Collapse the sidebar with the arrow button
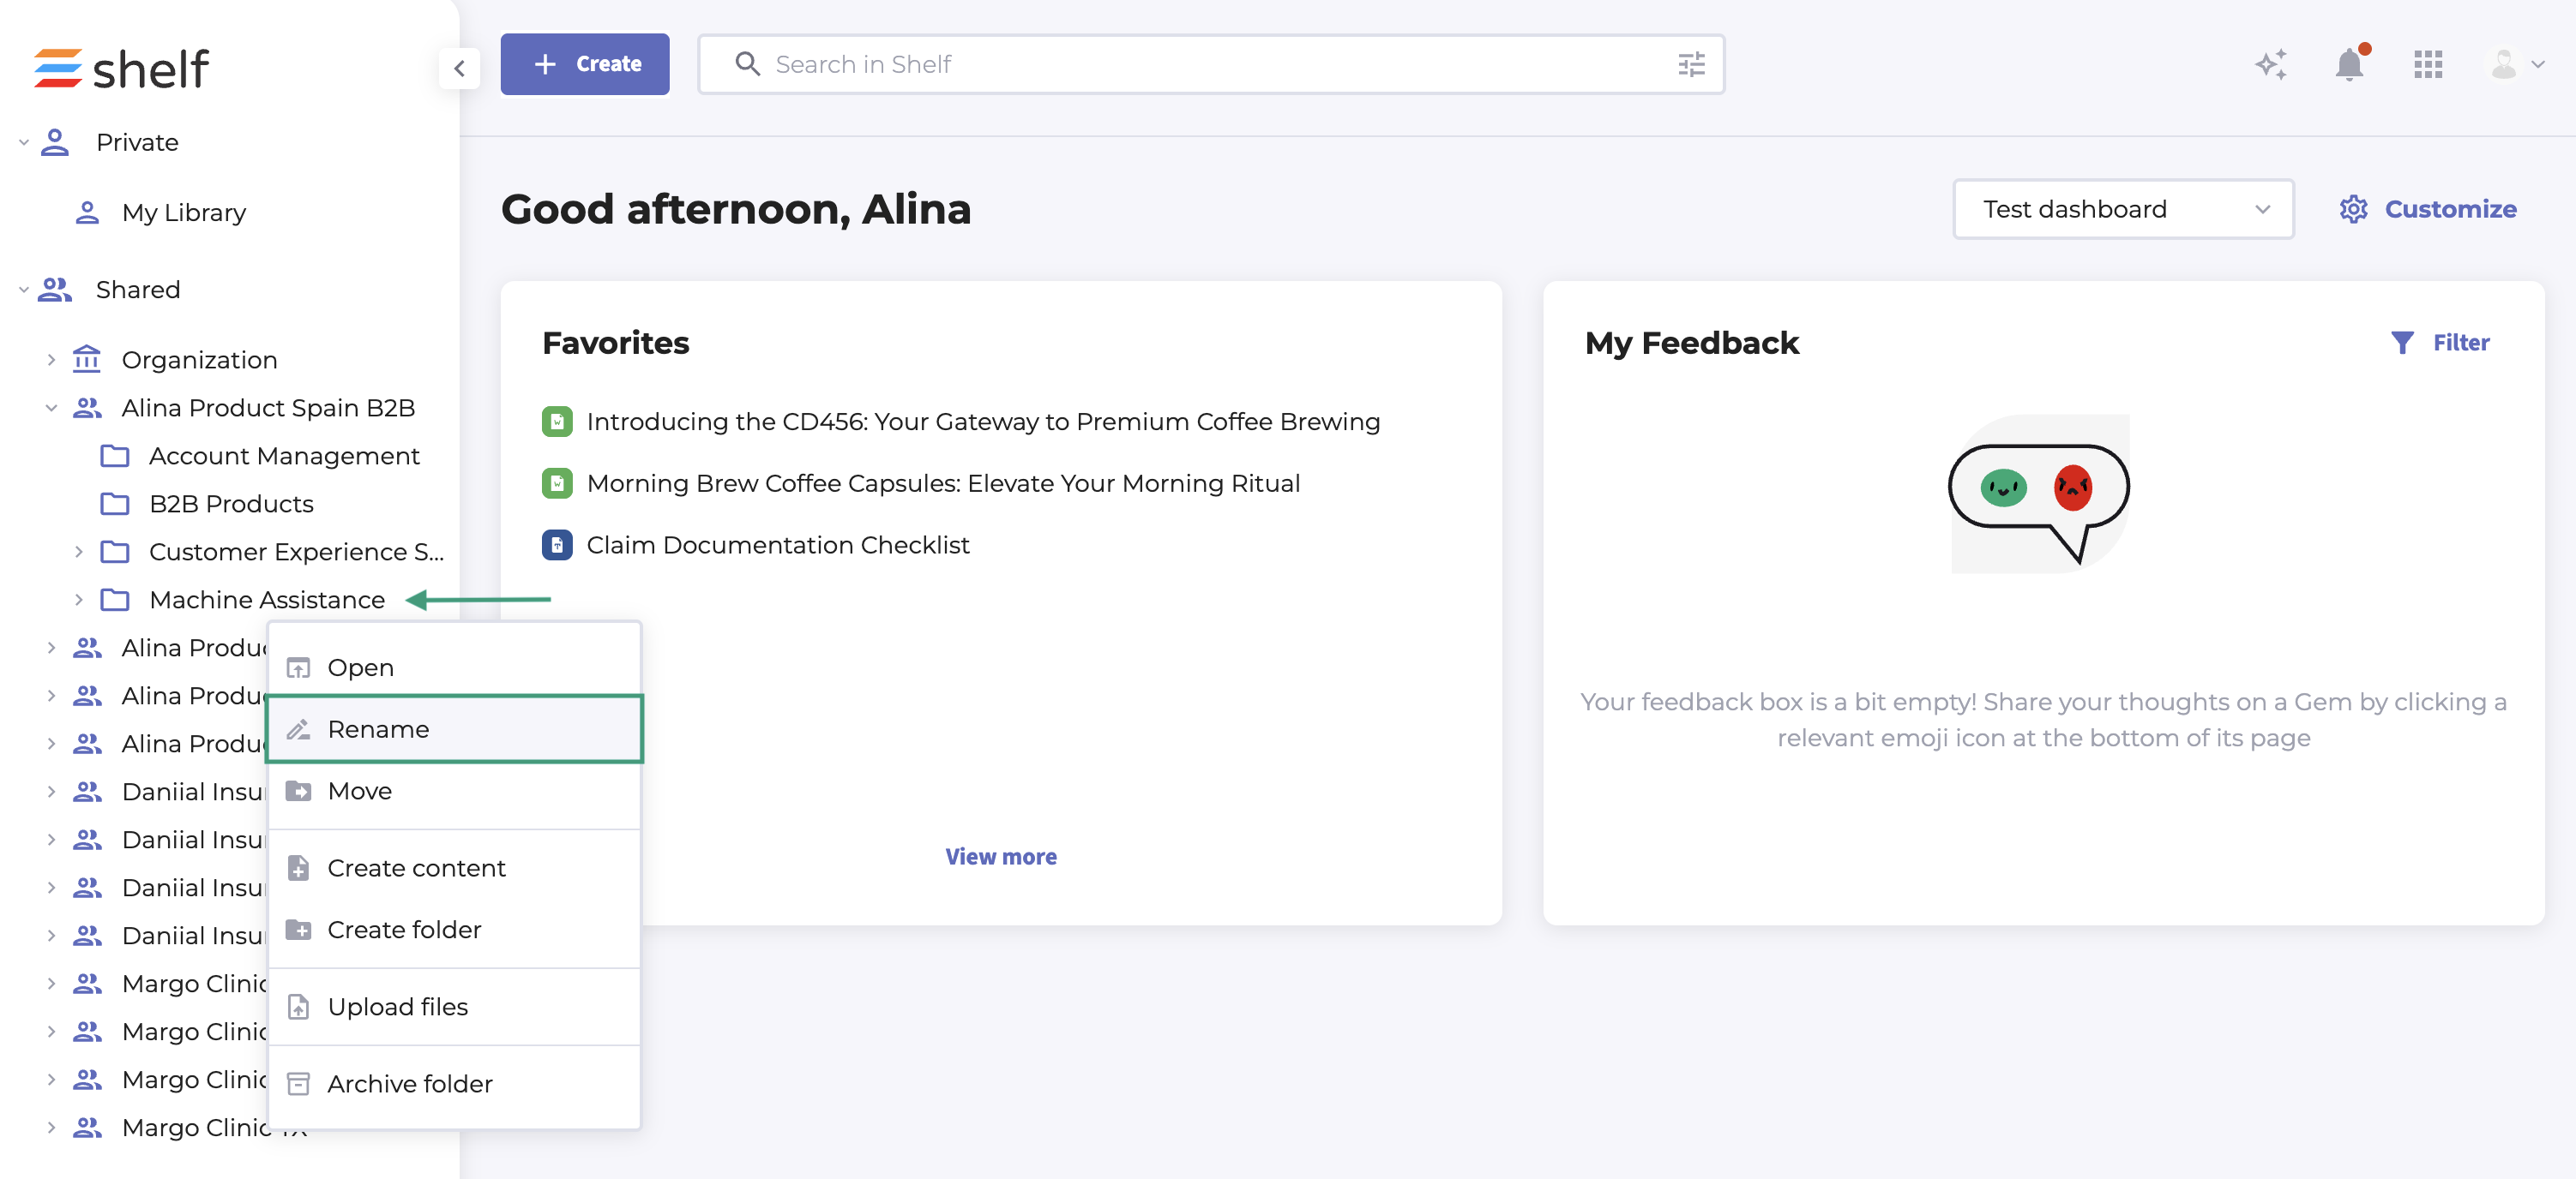This screenshot has width=2576, height=1179. 459,68
